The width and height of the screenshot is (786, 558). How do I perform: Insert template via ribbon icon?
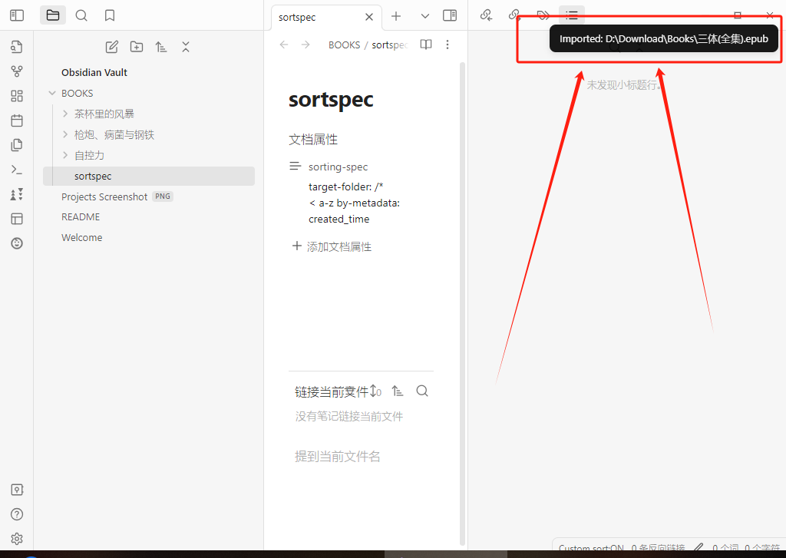[x=17, y=145]
